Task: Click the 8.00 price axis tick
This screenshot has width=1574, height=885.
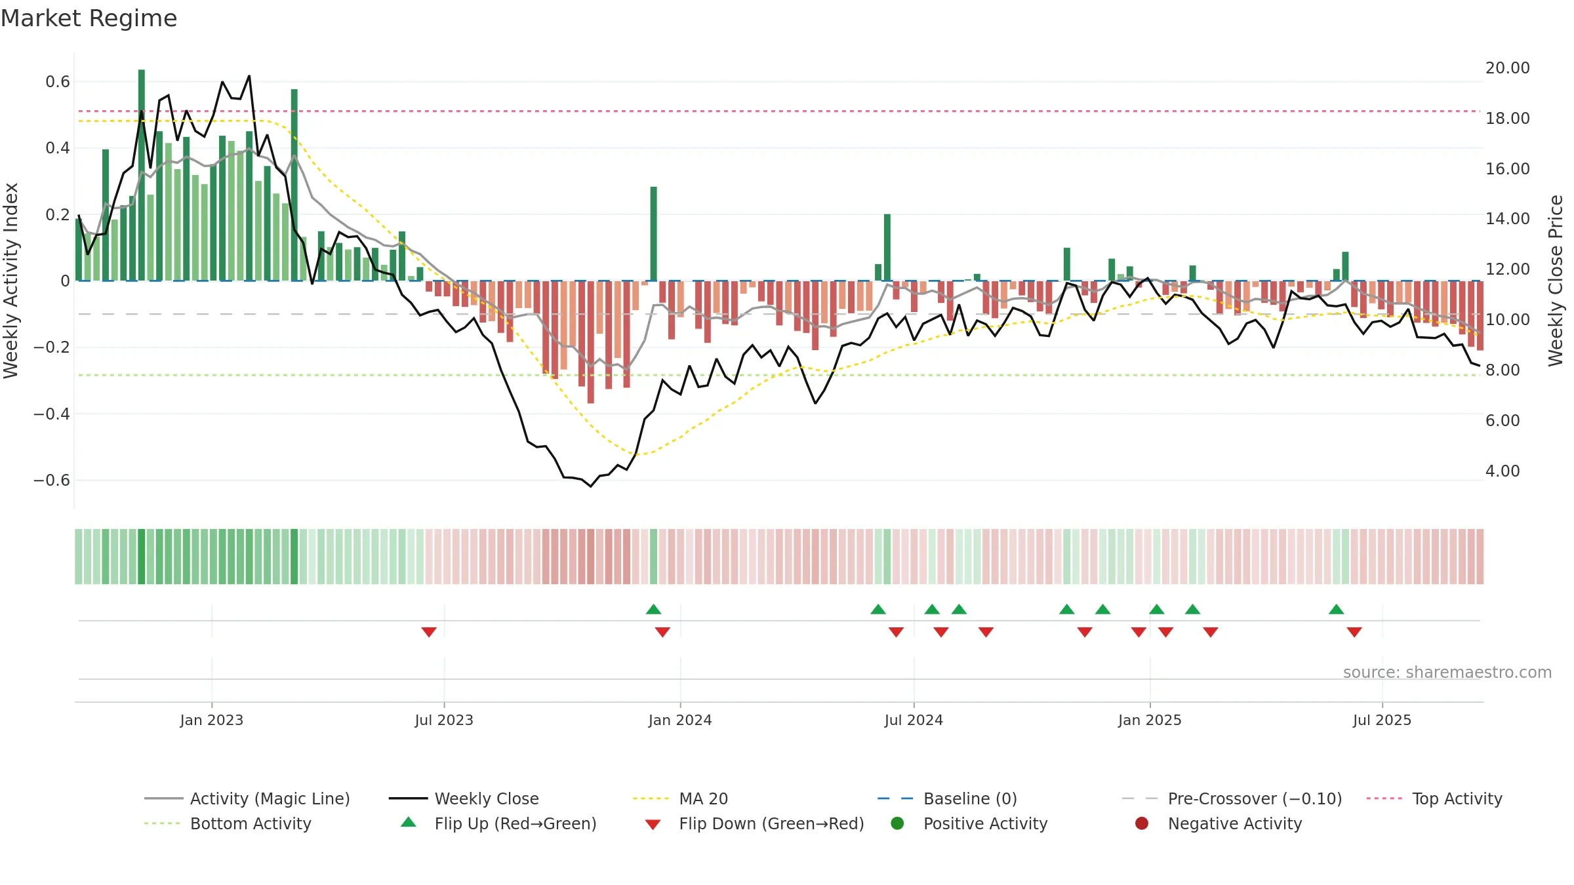Action: coord(1503,370)
